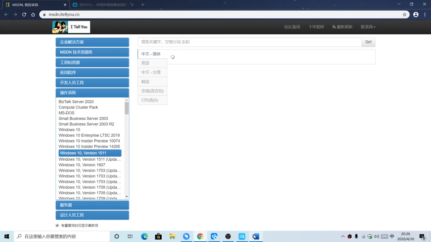Click the I Tell You site logo

[x=71, y=27]
